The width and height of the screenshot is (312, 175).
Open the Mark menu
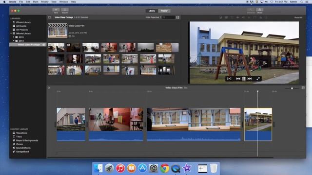[36, 1]
